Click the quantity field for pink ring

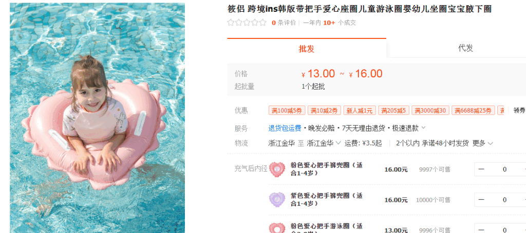(x=504, y=169)
